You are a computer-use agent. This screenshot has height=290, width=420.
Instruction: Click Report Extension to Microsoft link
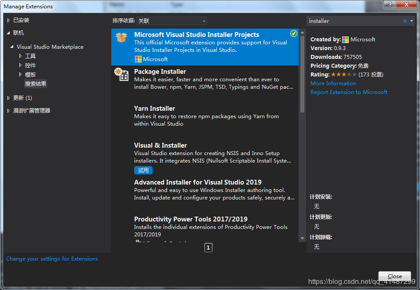pos(349,92)
